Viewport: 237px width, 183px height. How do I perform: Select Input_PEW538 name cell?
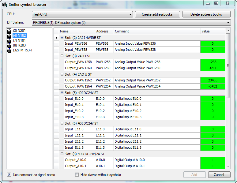[x=80, y=50]
